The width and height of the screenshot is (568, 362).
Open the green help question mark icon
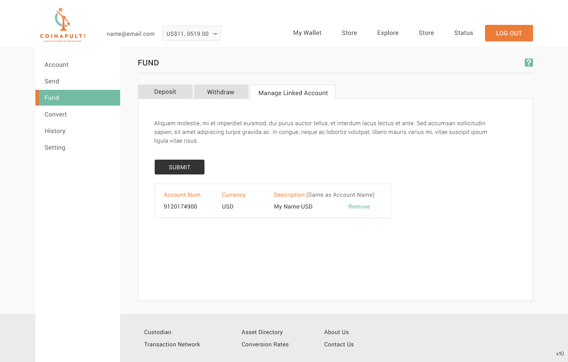529,63
